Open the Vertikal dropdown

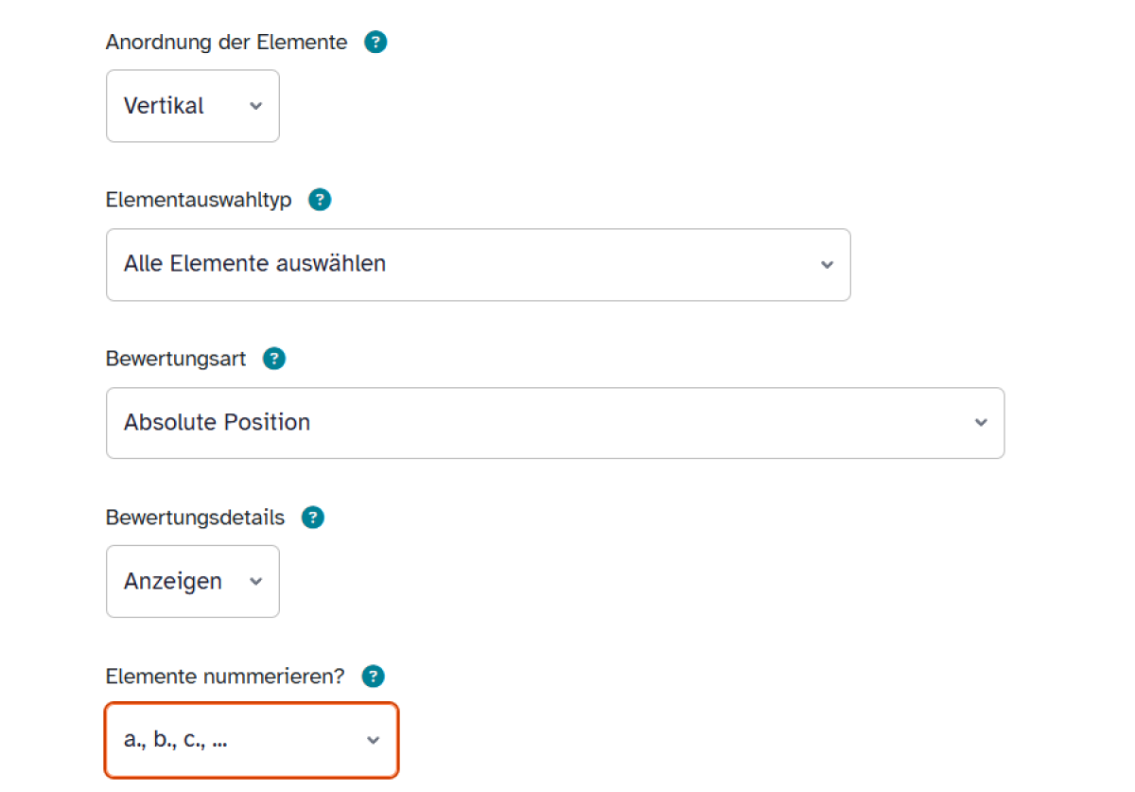[193, 106]
